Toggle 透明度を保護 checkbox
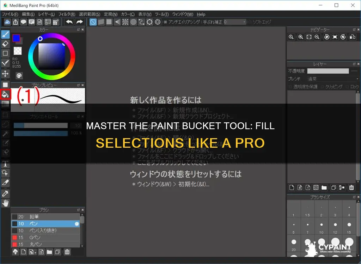Image resolution: width=361 pixels, height=264 pixels. [x=290, y=87]
